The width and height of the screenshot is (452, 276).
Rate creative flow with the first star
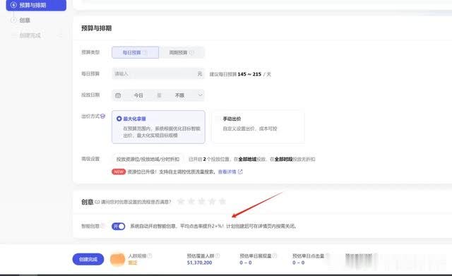click(x=181, y=201)
